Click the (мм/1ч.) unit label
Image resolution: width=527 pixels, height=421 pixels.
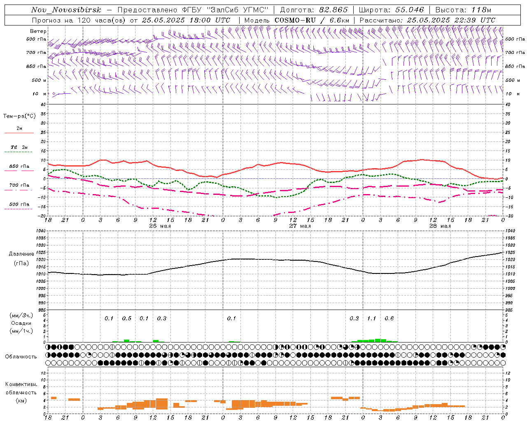tap(21, 331)
